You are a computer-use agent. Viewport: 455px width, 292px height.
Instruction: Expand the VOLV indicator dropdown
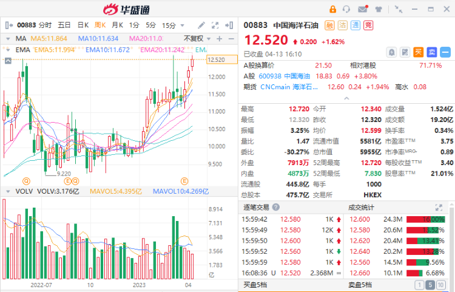click(x=8, y=192)
